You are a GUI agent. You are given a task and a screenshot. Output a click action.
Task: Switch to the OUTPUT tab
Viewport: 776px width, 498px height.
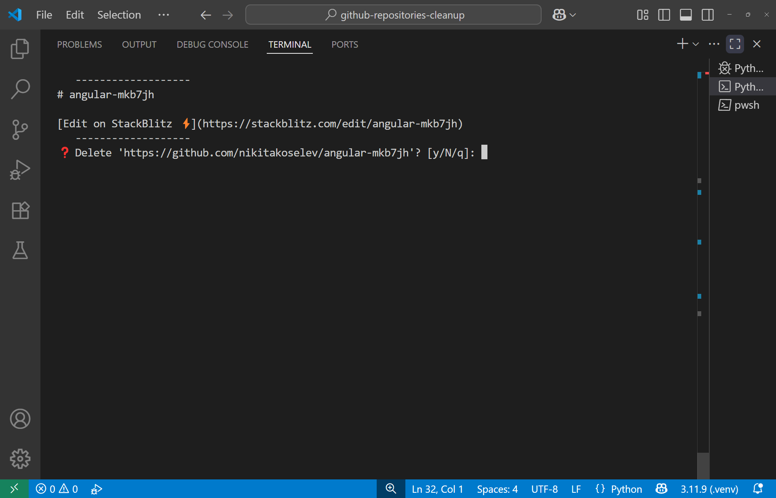pos(139,44)
